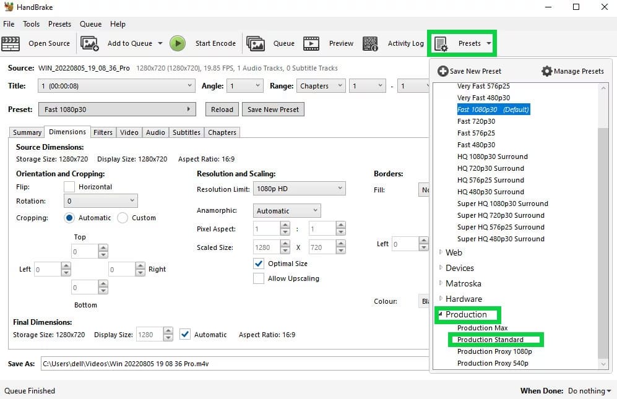Click the Pixel Aspect first stepper
The height and width of the screenshot is (399, 617).
[x=285, y=228]
